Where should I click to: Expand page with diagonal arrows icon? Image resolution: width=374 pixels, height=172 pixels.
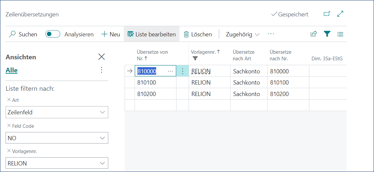[340, 14]
